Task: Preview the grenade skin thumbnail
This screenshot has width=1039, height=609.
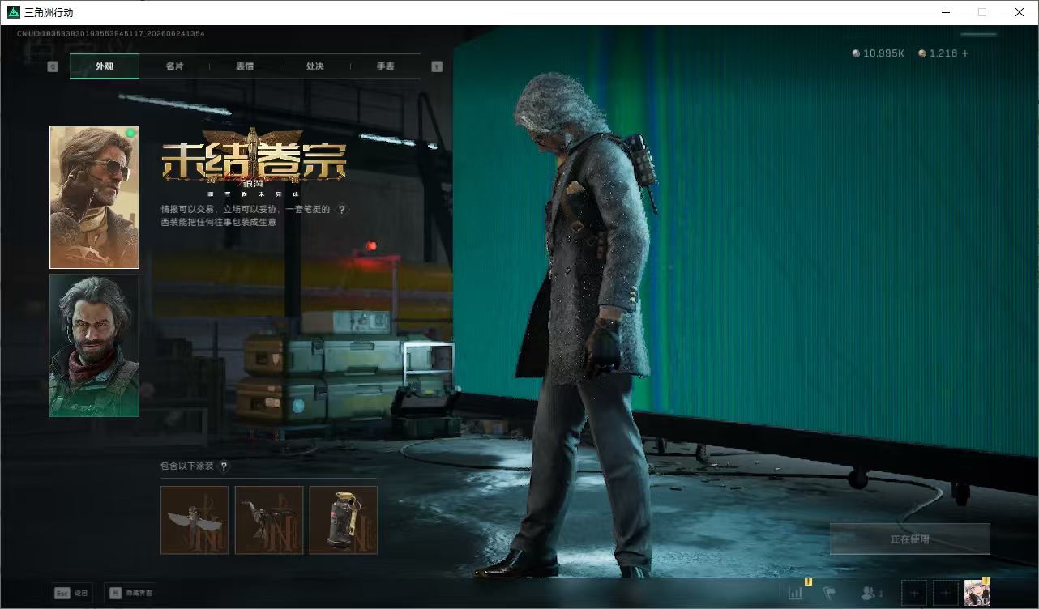Action: [x=344, y=520]
